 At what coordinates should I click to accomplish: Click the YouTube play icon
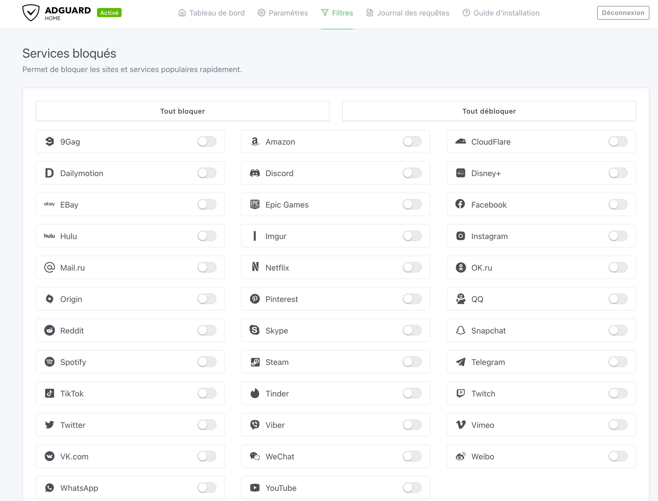pos(255,488)
